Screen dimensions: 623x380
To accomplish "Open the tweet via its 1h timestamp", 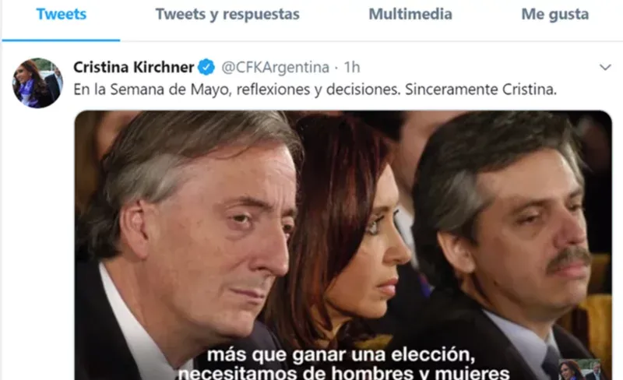I will click(352, 67).
